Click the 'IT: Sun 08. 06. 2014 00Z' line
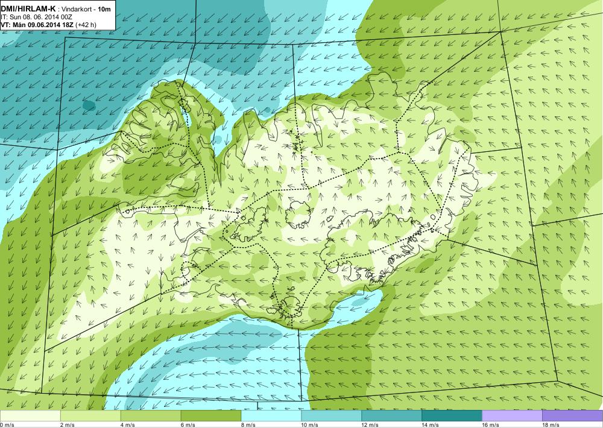This screenshot has width=603, height=428. [x=37, y=17]
